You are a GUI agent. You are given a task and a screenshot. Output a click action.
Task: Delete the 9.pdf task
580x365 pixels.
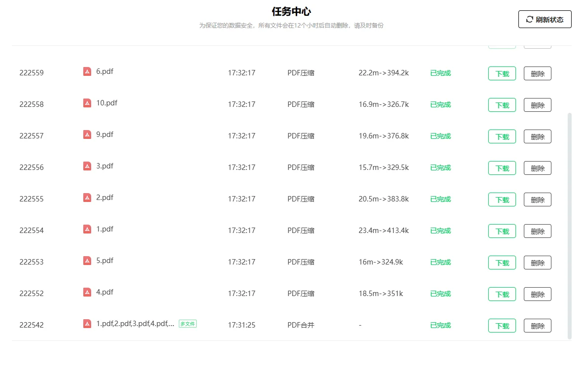pyautogui.click(x=538, y=136)
